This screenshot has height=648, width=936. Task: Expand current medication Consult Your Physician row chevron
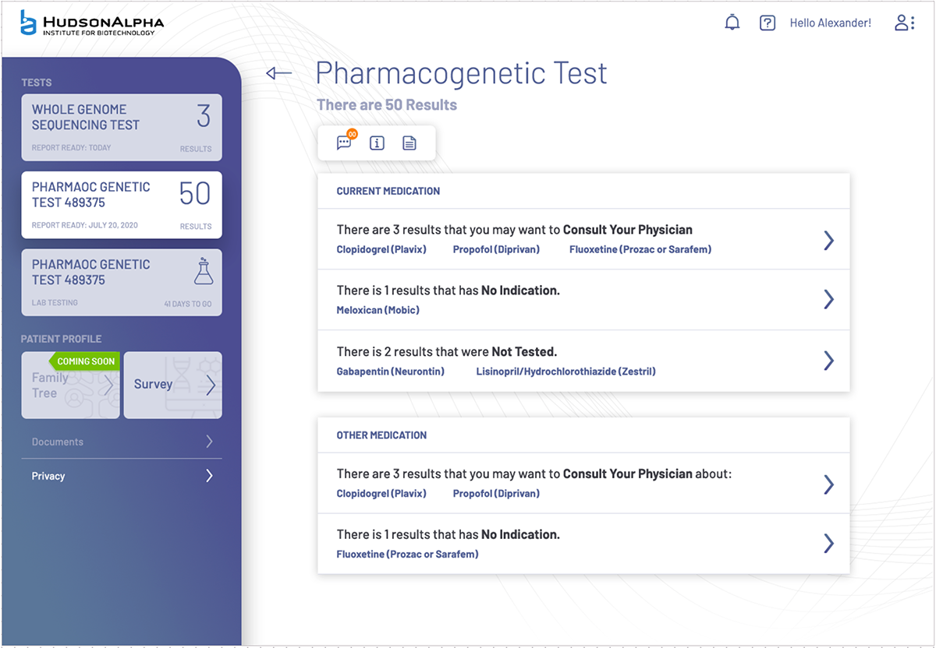click(x=829, y=240)
